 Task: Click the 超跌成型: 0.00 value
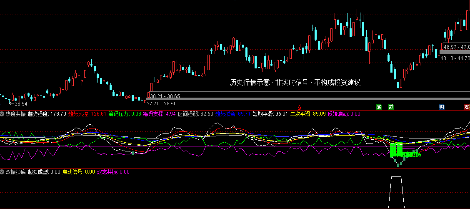tap(44, 172)
